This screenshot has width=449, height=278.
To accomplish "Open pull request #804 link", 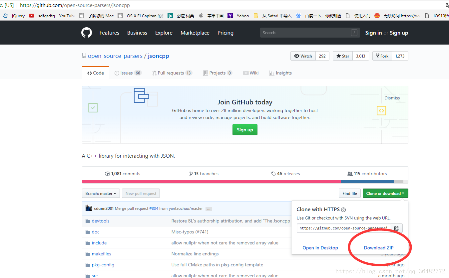I will click(x=154, y=208).
